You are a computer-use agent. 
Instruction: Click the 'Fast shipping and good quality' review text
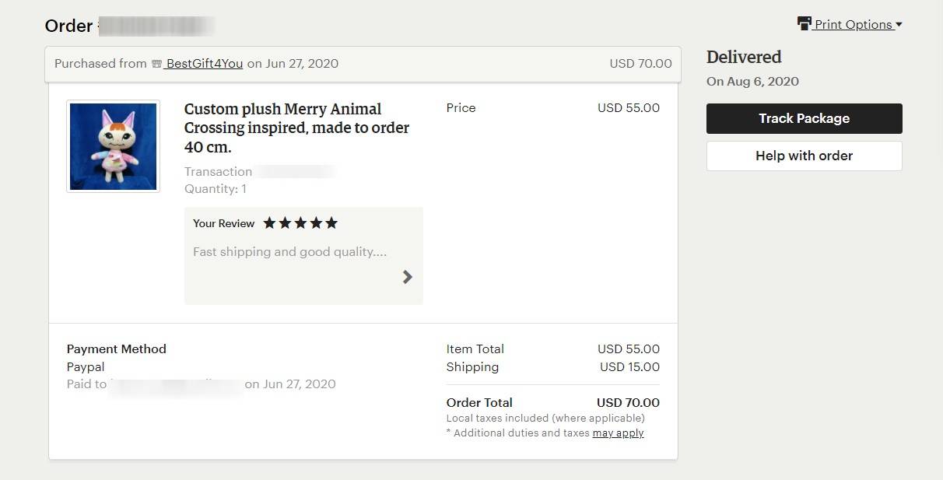tap(289, 252)
